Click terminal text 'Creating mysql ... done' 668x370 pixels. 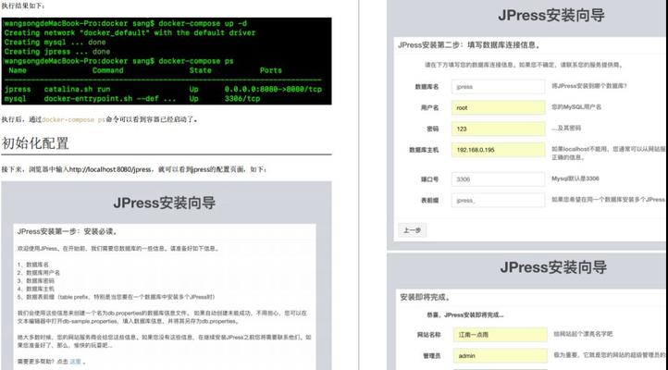(x=55, y=43)
